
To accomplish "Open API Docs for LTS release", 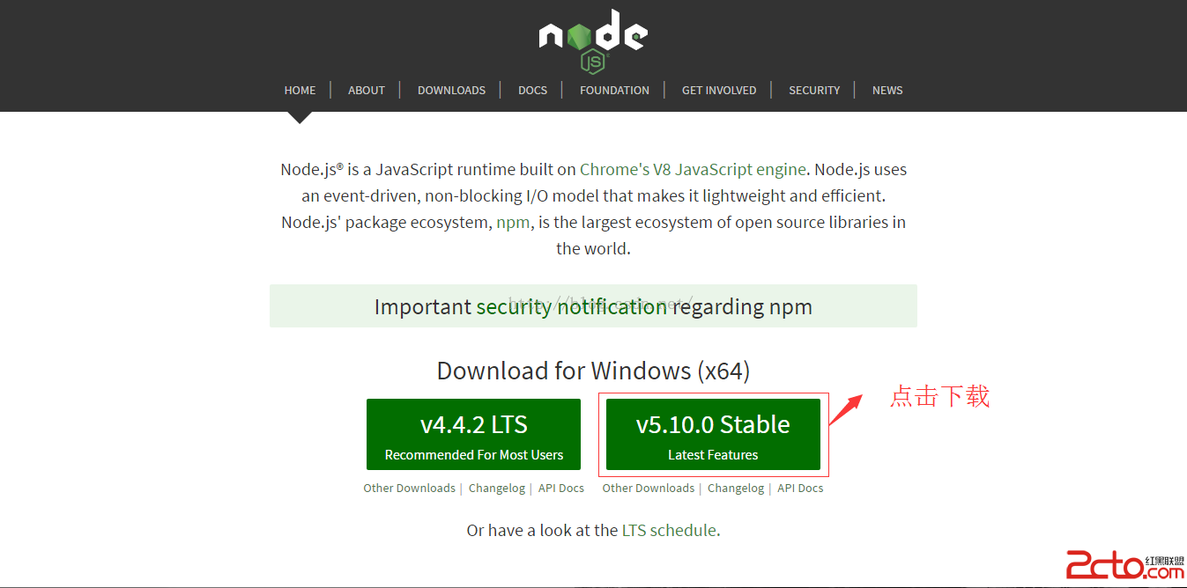I will point(561,488).
